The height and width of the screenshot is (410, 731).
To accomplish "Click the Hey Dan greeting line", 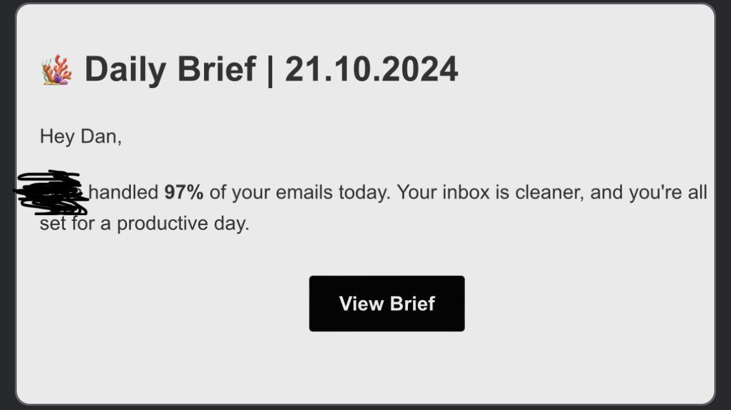I will tap(81, 136).
